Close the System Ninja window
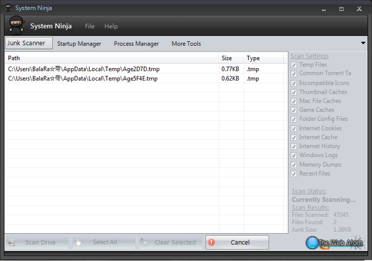372x261 pixels. (359, 9)
